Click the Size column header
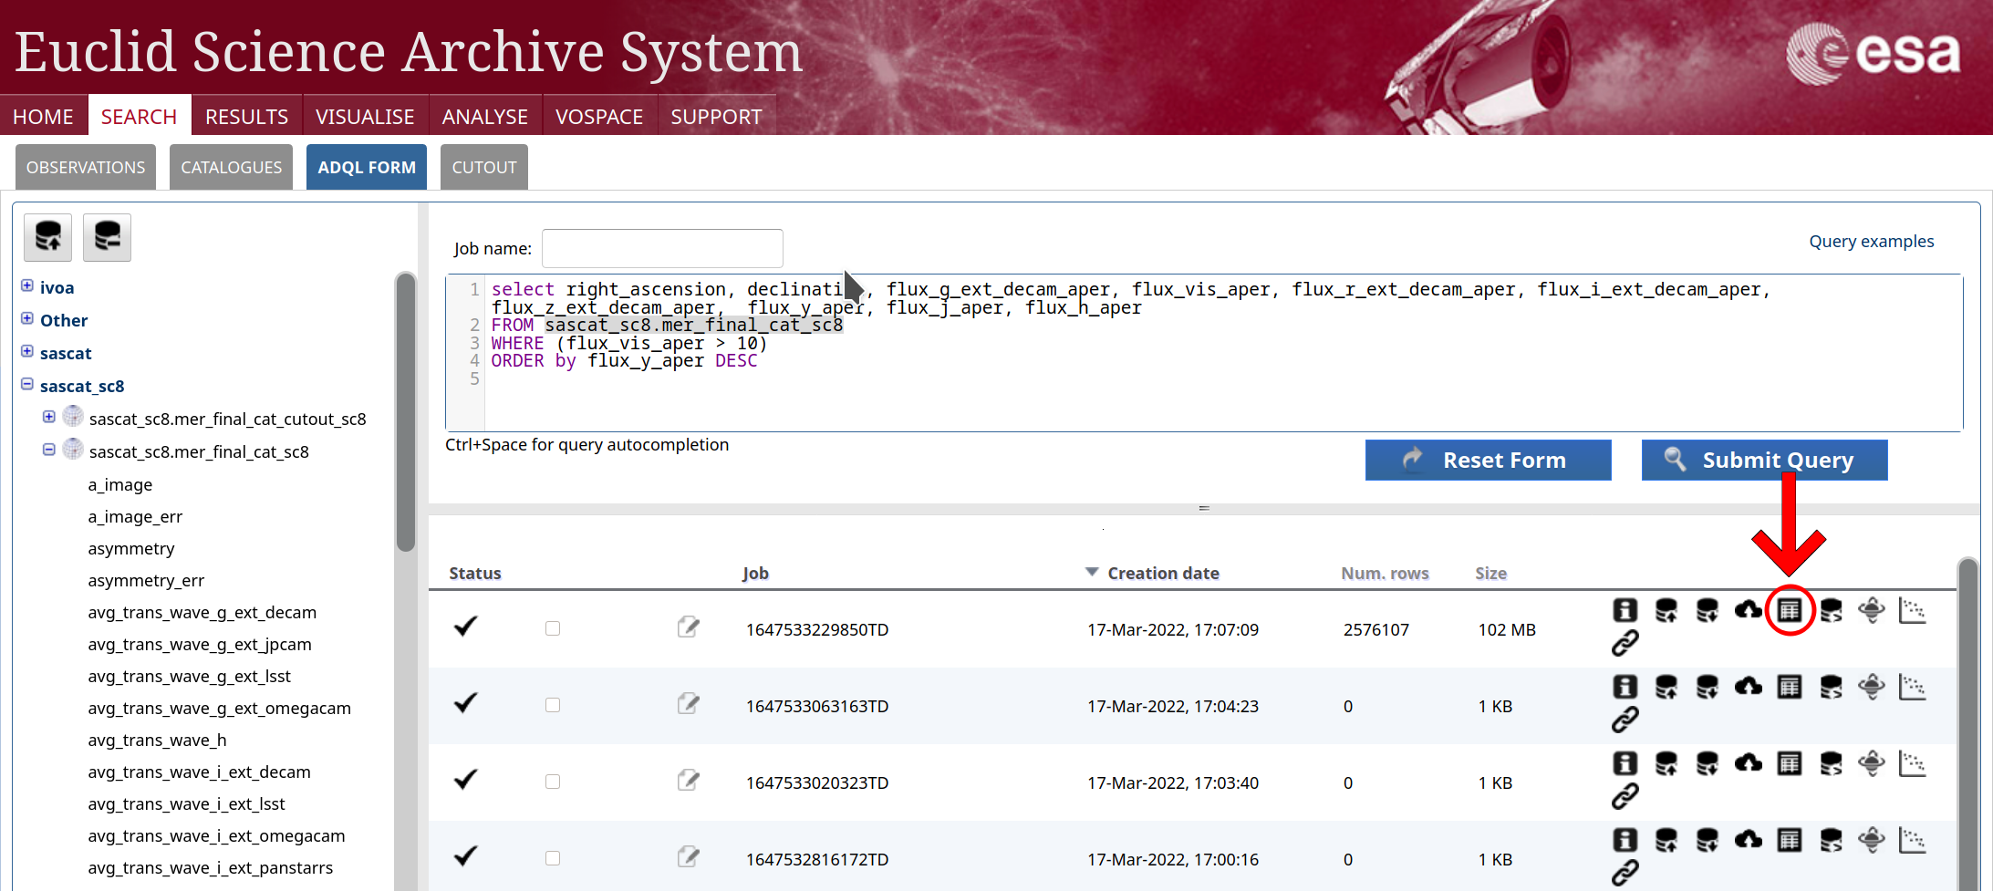 coord(1490,573)
